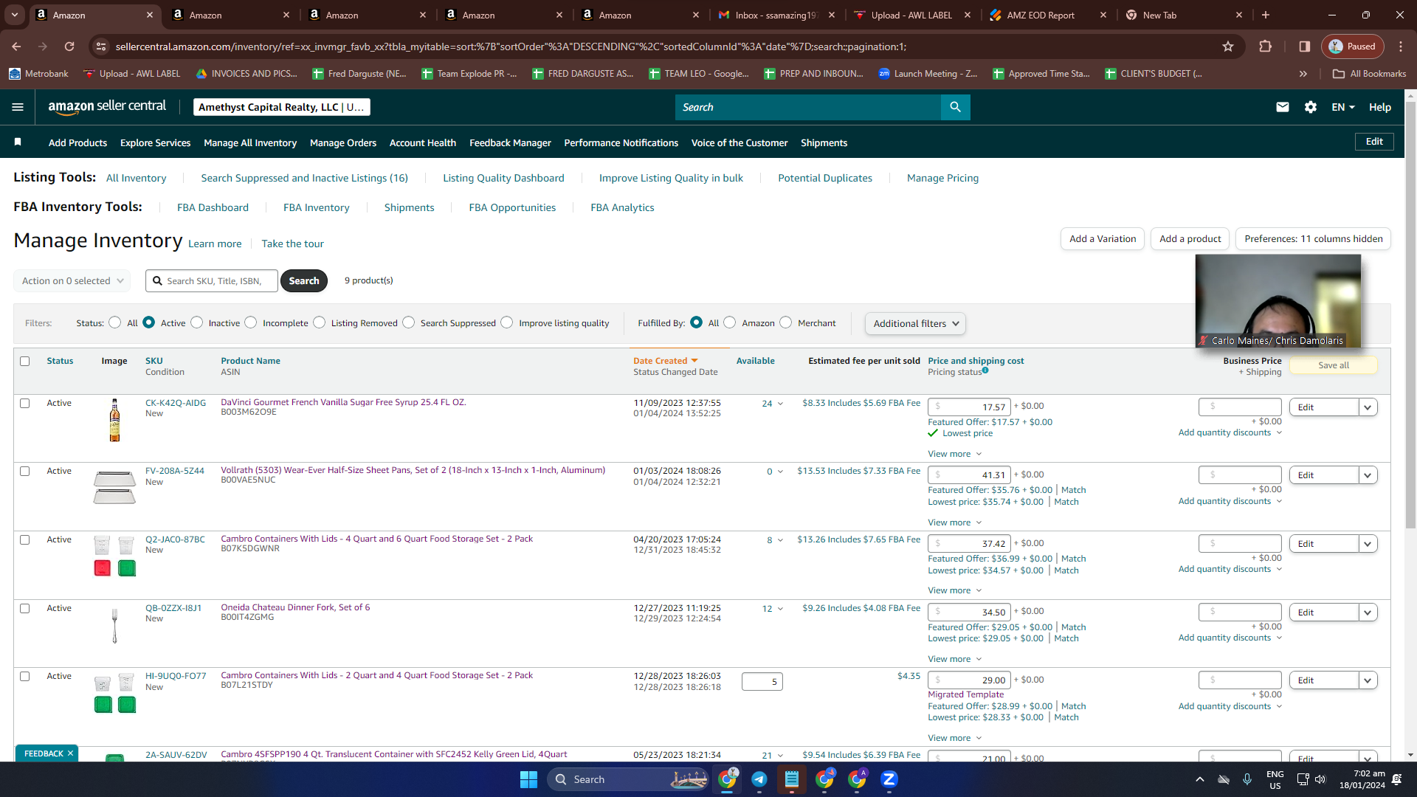Open Chrome side panel icon
1417x797 pixels.
pos(1305,46)
